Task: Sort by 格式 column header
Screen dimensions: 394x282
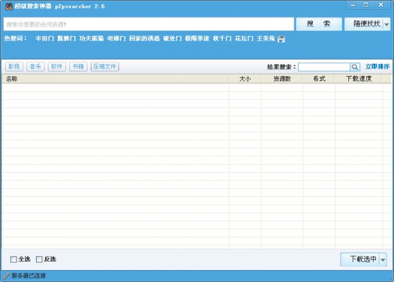Action: click(x=319, y=78)
